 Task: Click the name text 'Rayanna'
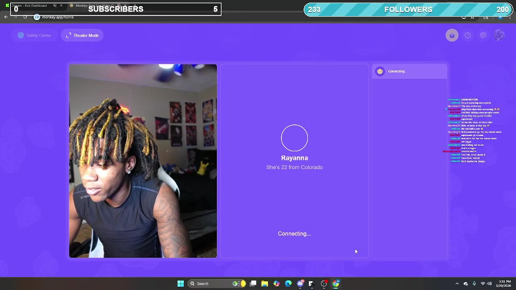pyautogui.click(x=294, y=158)
